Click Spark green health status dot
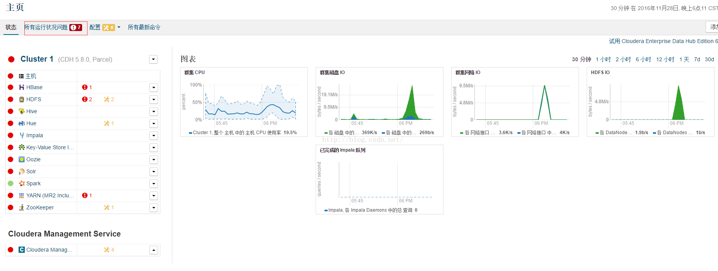This screenshot has width=718, height=271. click(x=10, y=184)
